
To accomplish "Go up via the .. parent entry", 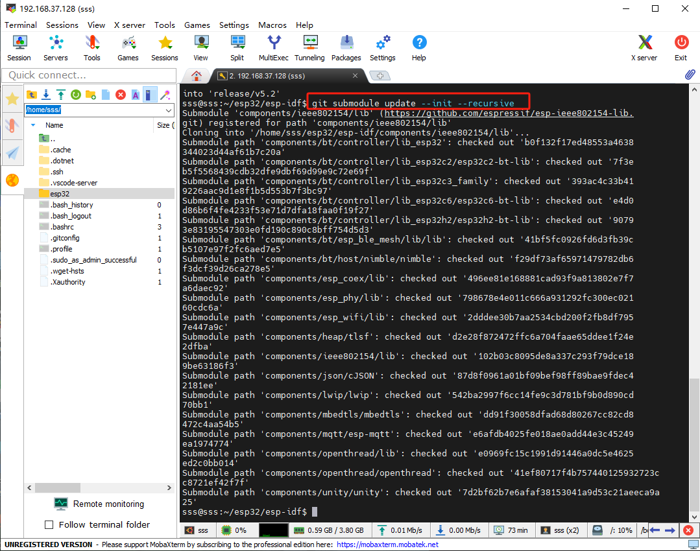I will tap(47, 139).
